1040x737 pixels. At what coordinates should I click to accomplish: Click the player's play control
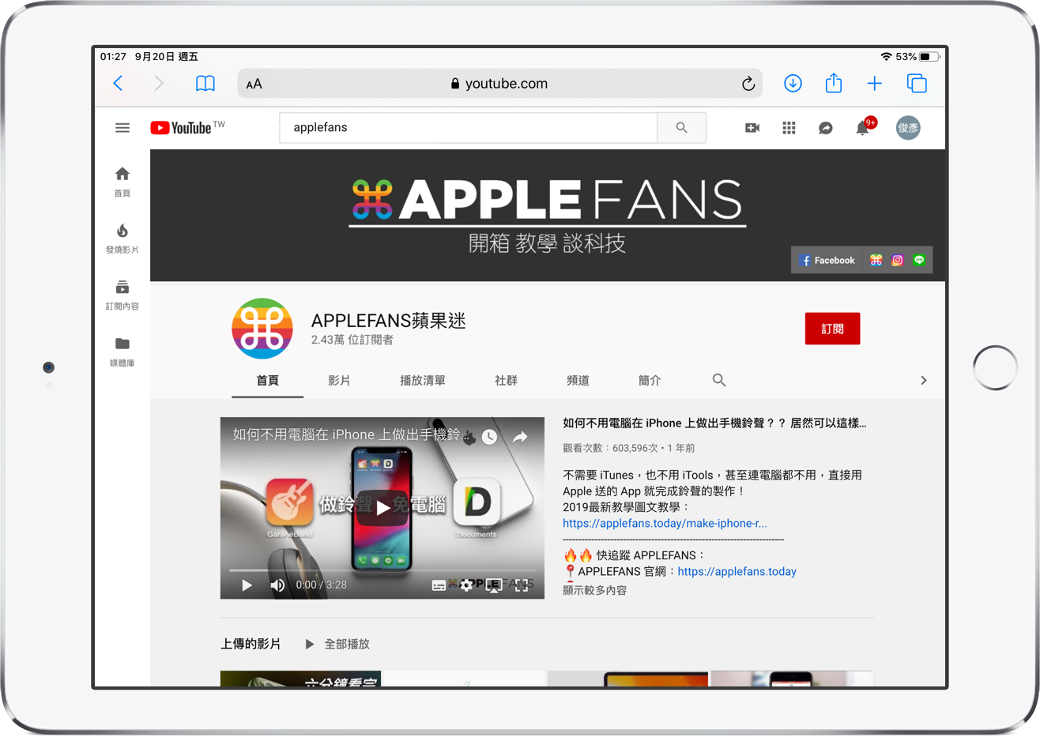click(x=247, y=585)
